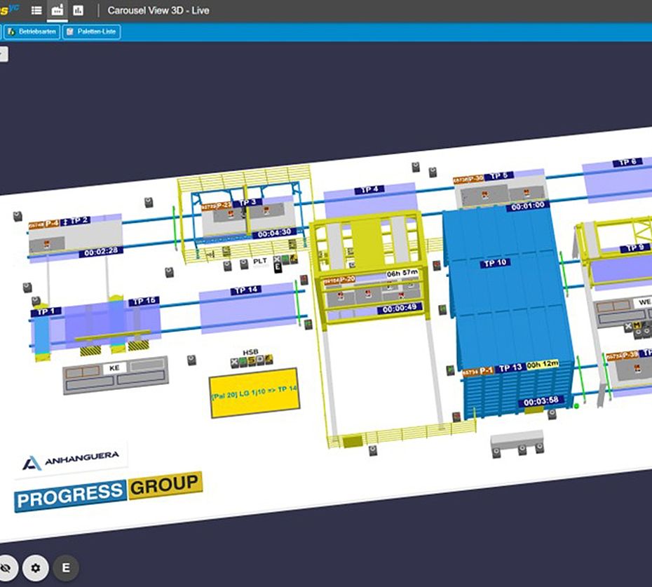Image resolution: width=652 pixels, height=587 pixels.
Task: Click the gray device icon left of HSB
Action: pos(191,360)
